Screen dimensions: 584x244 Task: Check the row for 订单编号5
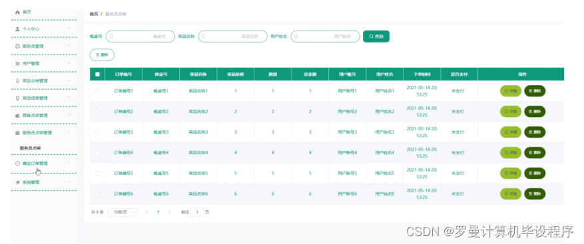(x=97, y=173)
